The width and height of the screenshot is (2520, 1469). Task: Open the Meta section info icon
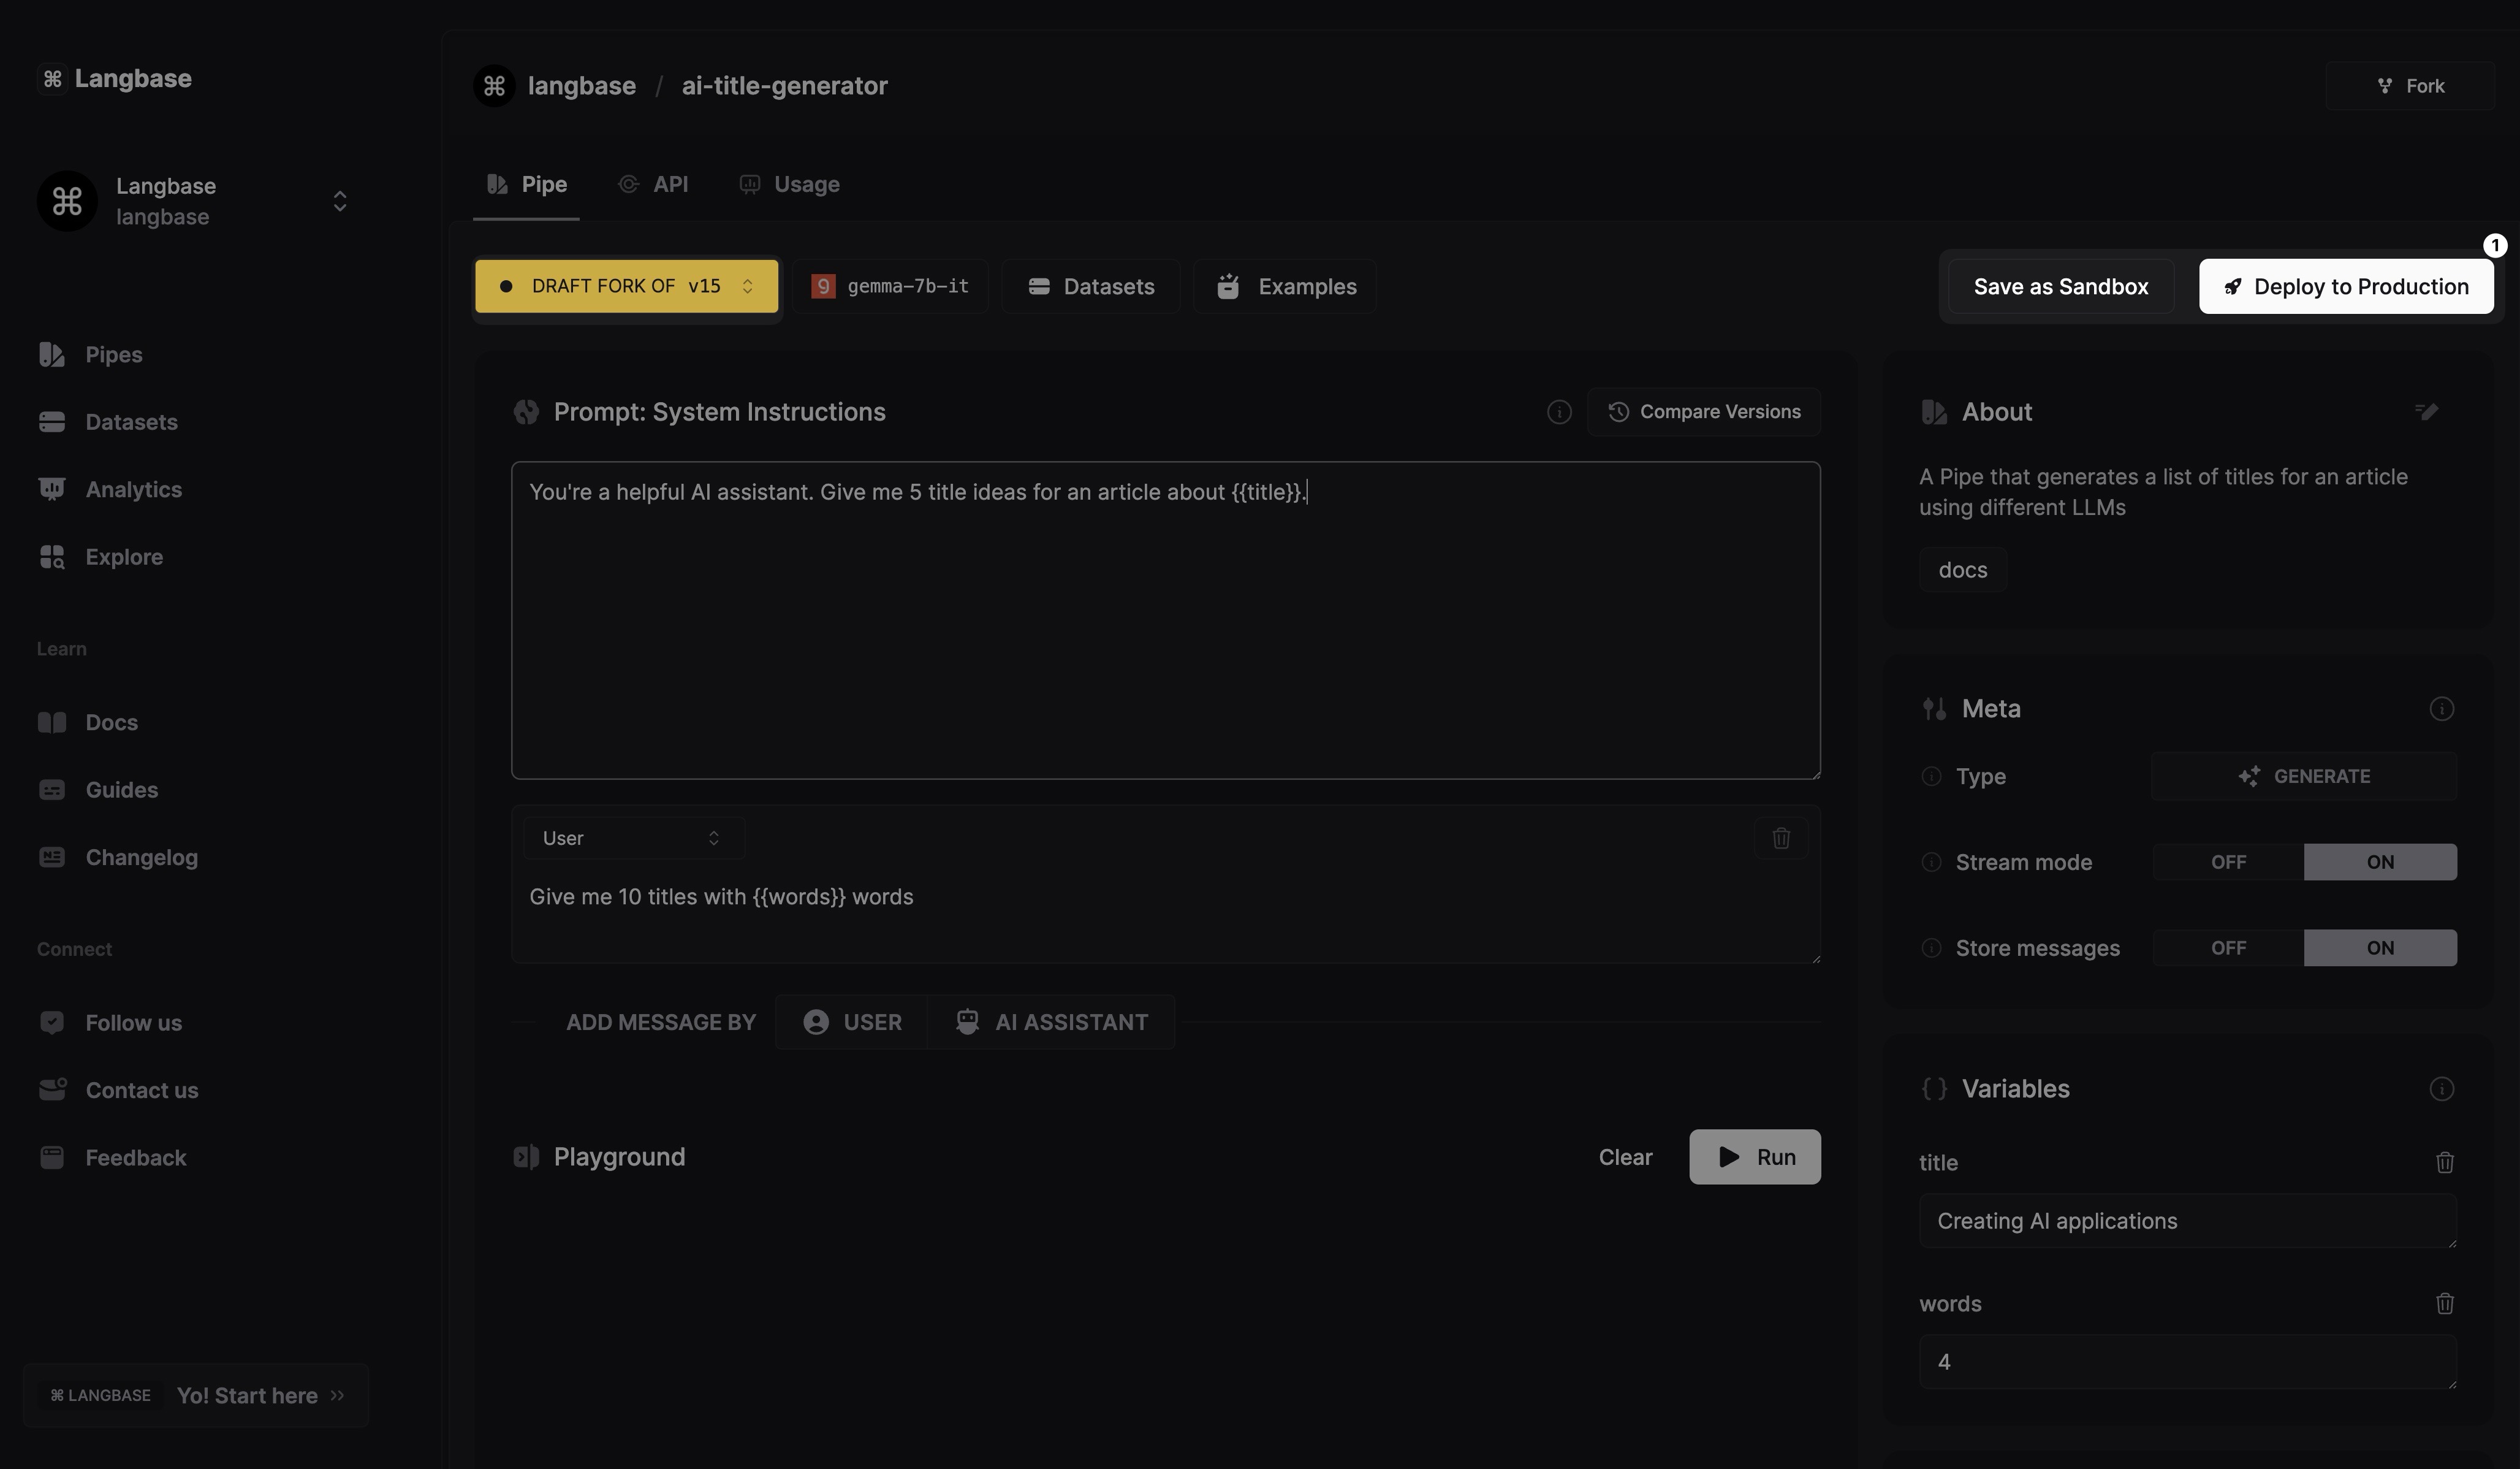point(2441,709)
